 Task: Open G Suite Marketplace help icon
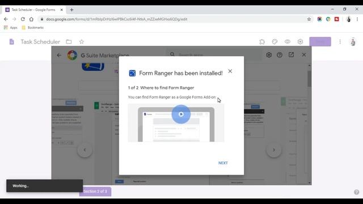point(280,55)
